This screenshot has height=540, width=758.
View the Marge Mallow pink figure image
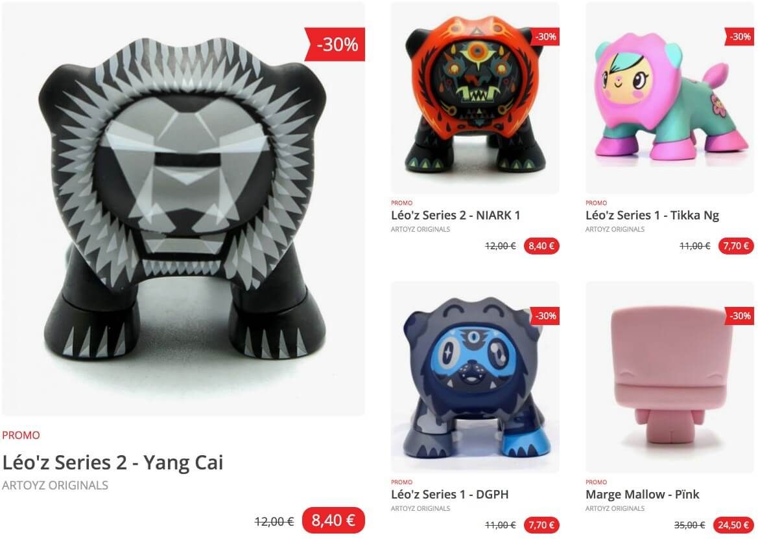(670, 377)
